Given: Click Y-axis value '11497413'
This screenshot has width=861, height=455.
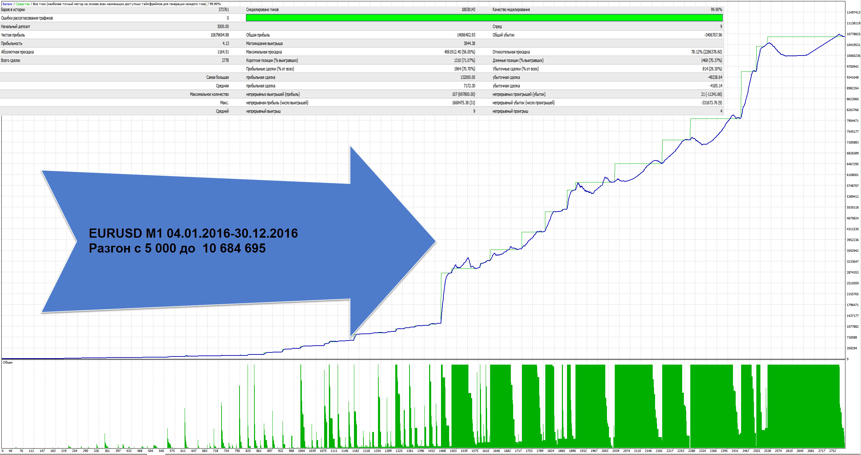Looking at the screenshot, I should click(853, 13).
